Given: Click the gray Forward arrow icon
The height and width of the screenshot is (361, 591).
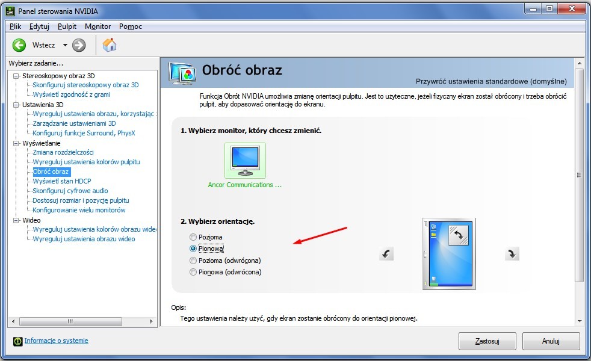Looking at the screenshot, I should click(x=79, y=45).
